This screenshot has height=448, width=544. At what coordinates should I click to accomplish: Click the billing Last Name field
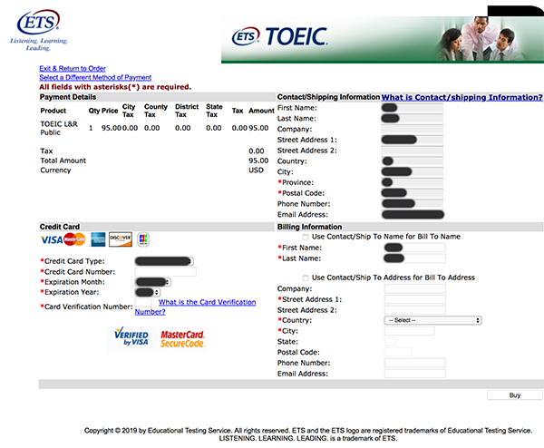[x=414, y=258]
